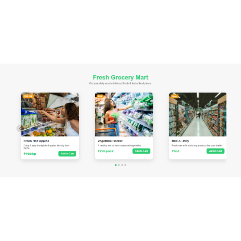The width and height of the screenshot is (241, 241).
Task: Select the first carousel pagination dot
Action: (116, 165)
